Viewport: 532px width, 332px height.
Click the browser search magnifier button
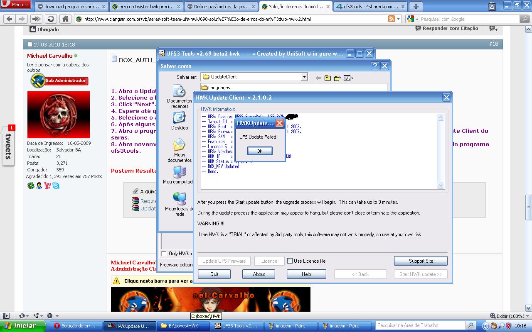(525, 19)
